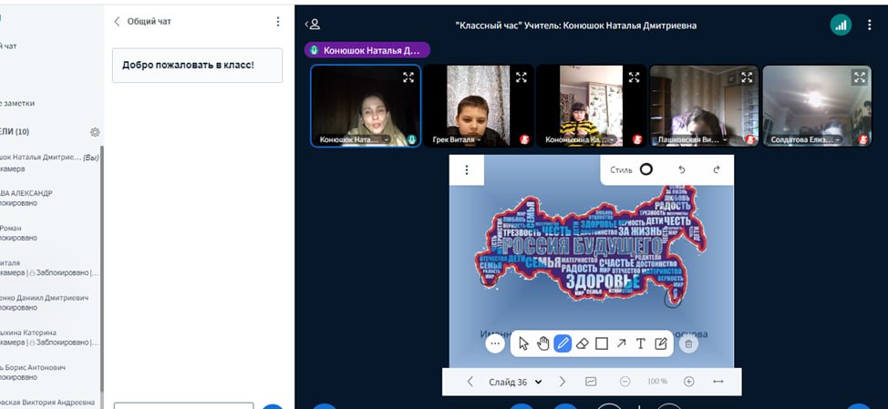This screenshot has width=888, height=409.
Task: Expand Грек Виталя webcam name menu
Action: tap(457, 139)
